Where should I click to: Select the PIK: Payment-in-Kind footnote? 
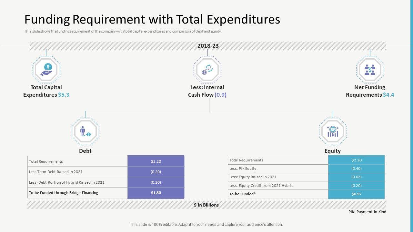pyautogui.click(x=367, y=212)
